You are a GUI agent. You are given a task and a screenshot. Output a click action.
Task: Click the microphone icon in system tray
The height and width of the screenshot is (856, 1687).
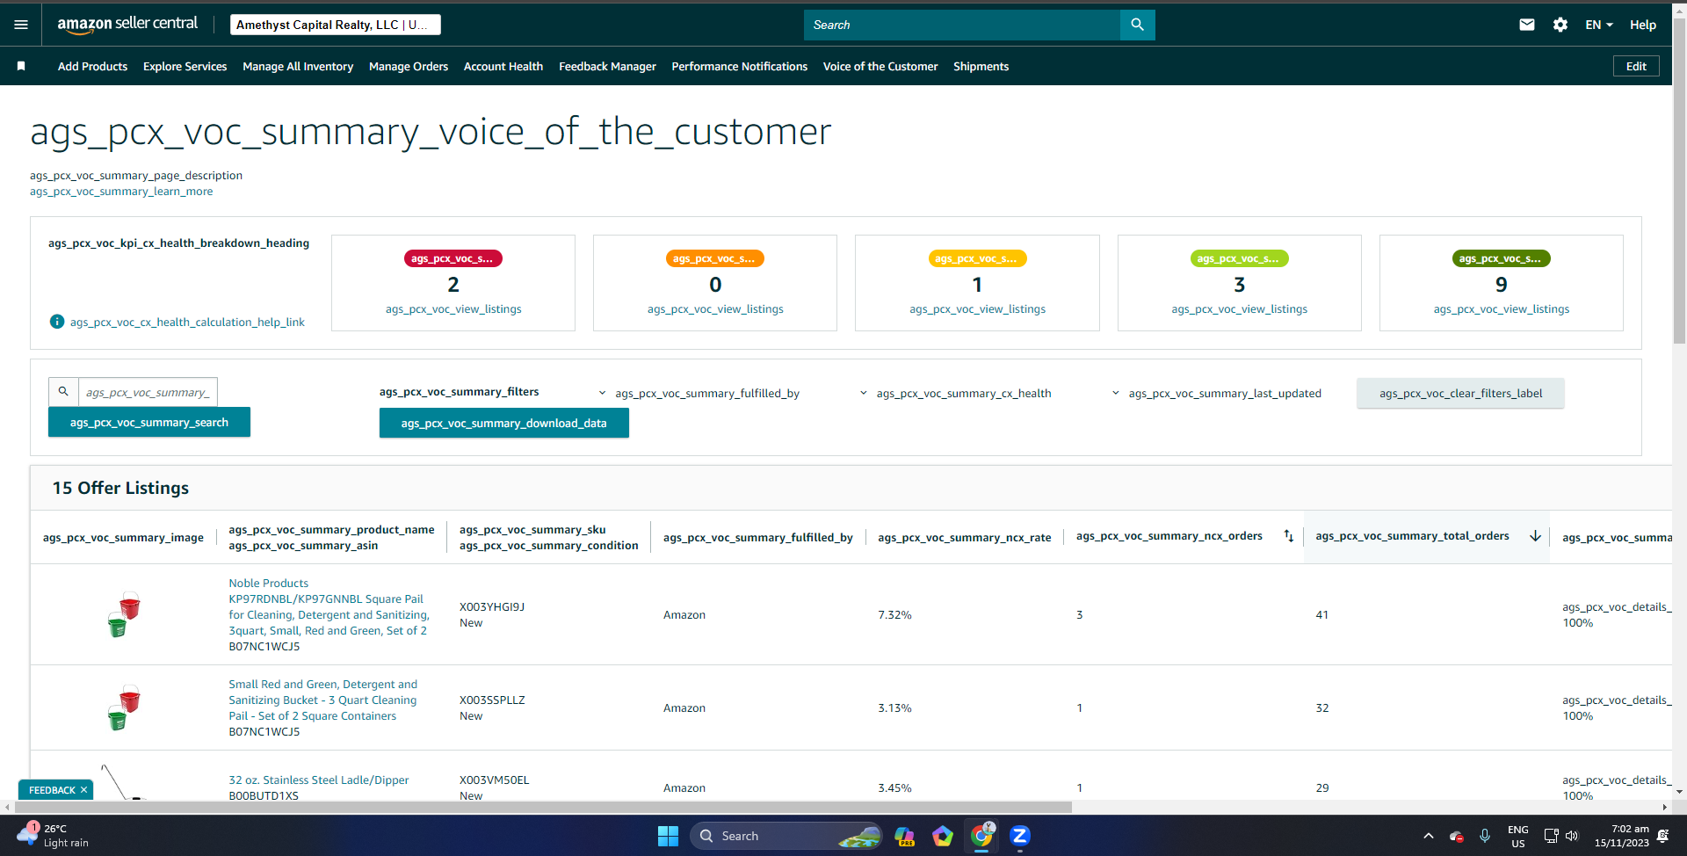pos(1485,836)
